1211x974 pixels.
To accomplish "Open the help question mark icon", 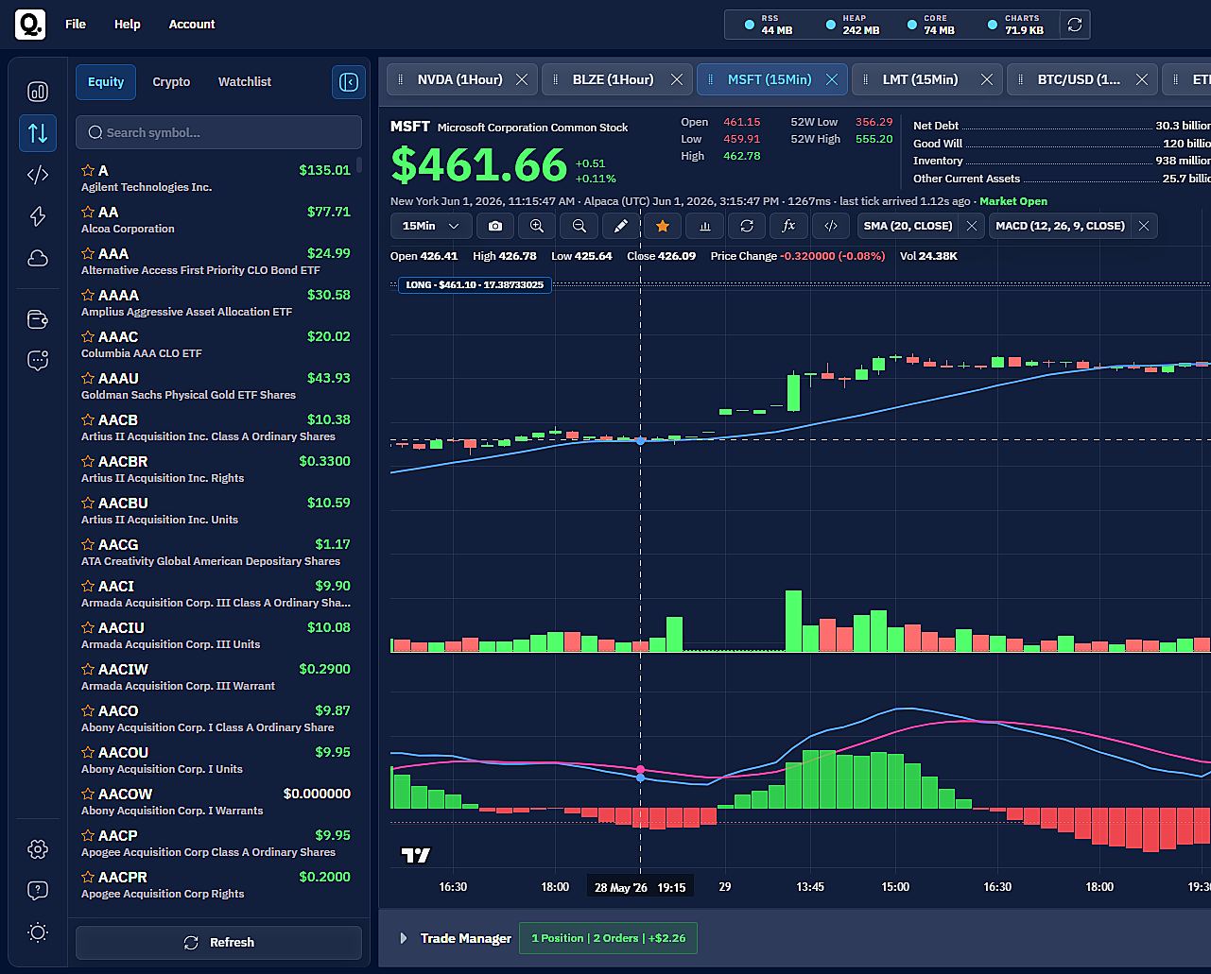I will pyautogui.click(x=38, y=891).
